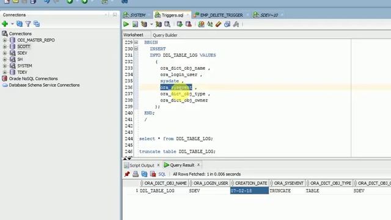Refresh the query result
This screenshot has width=391, height=220.
coord(144,174)
